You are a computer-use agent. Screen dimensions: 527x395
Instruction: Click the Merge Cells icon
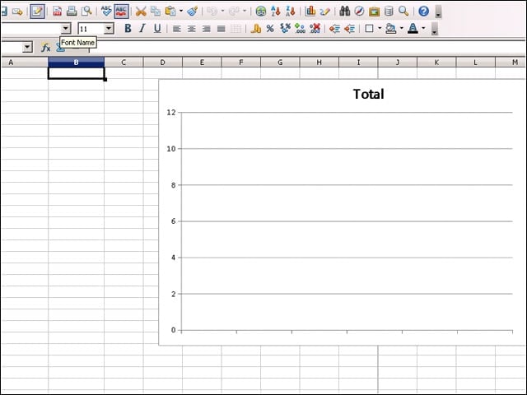(x=236, y=29)
